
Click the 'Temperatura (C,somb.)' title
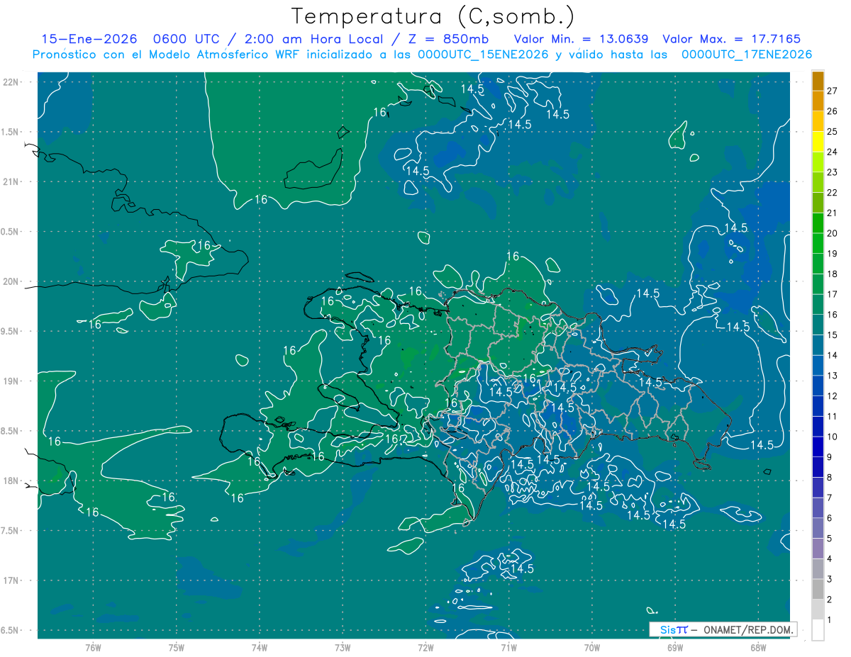tap(433, 16)
